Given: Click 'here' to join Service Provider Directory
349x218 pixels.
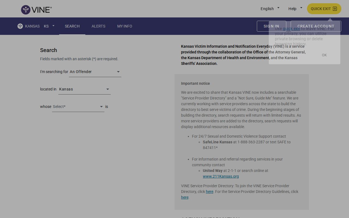Looking at the screenshot, I should (x=209, y=192).
